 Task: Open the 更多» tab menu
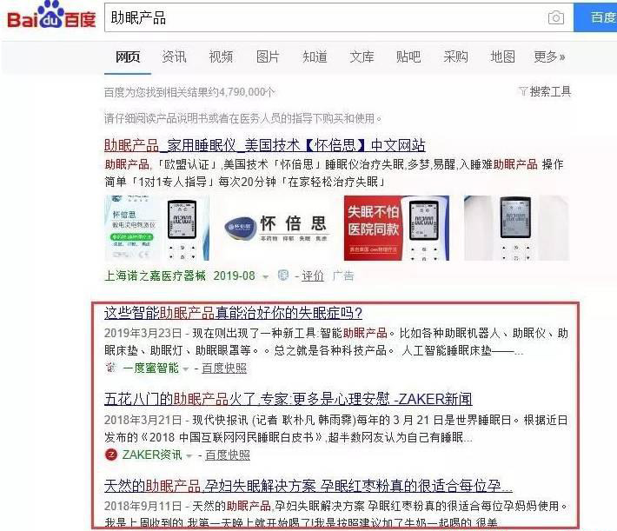pos(549,56)
